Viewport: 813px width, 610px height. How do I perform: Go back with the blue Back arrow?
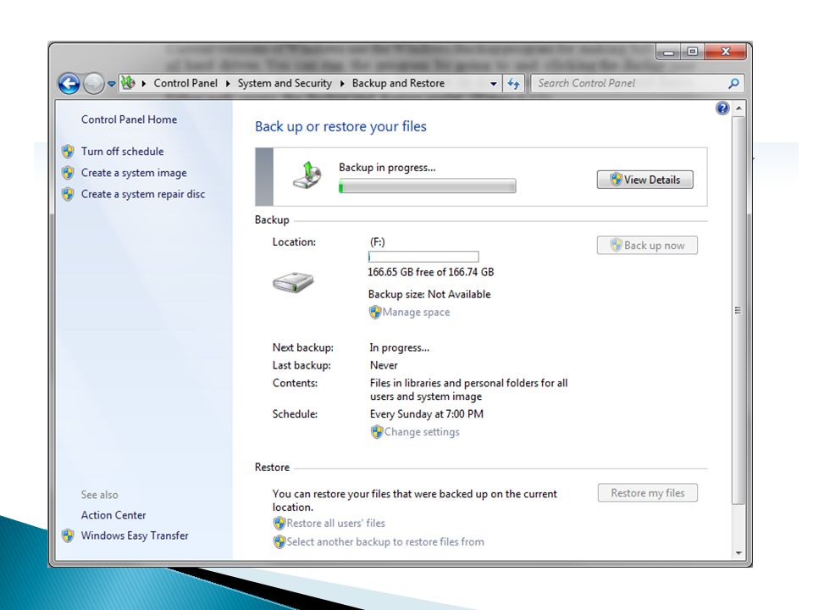tap(69, 84)
